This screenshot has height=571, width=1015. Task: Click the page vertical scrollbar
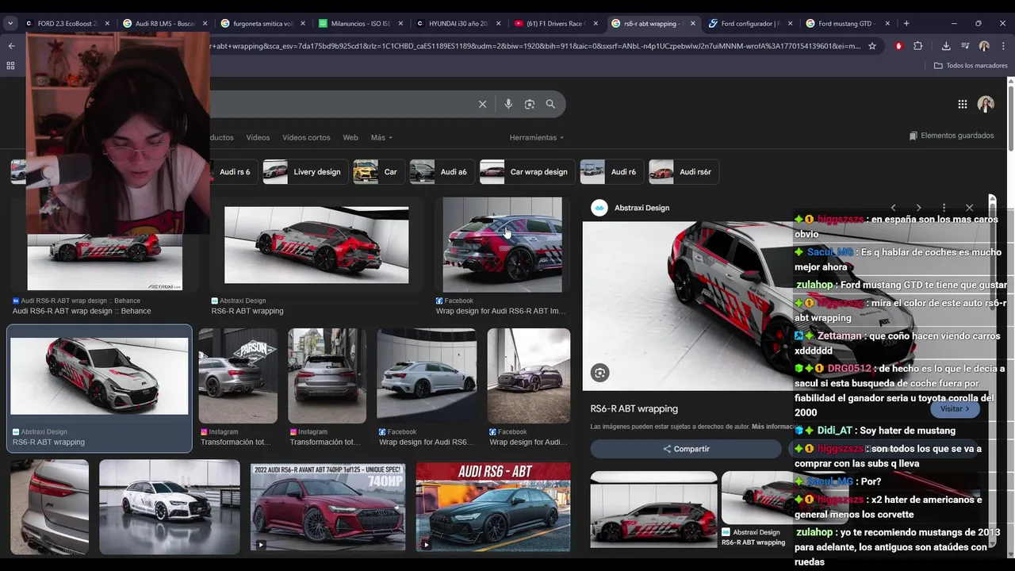click(x=1010, y=119)
